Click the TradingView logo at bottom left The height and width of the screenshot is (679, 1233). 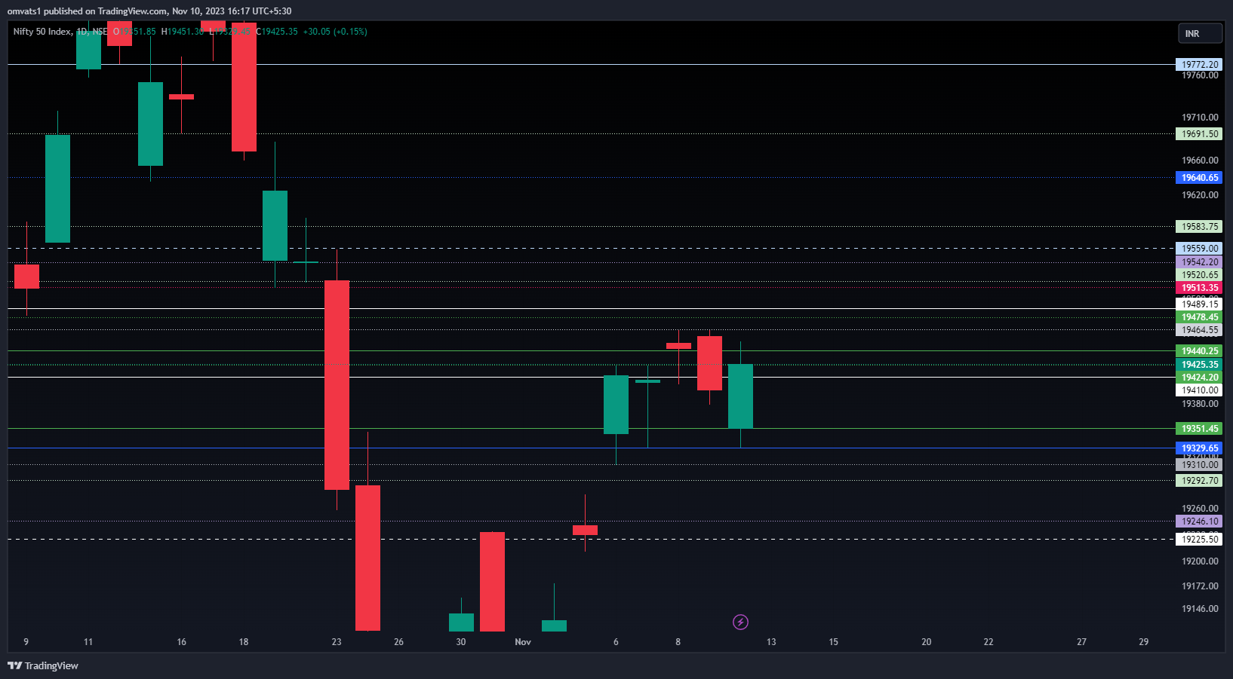[43, 665]
